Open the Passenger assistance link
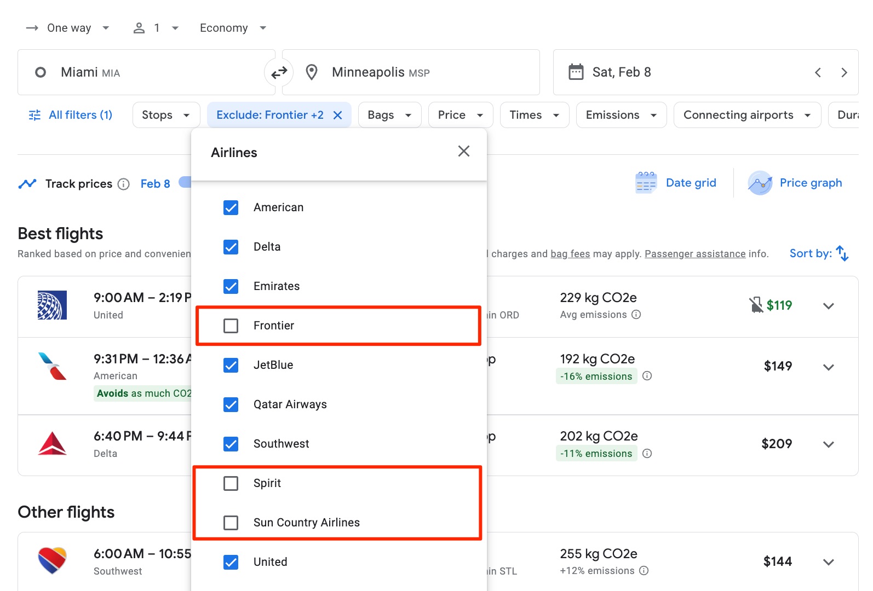The width and height of the screenshot is (873, 591). [695, 254]
